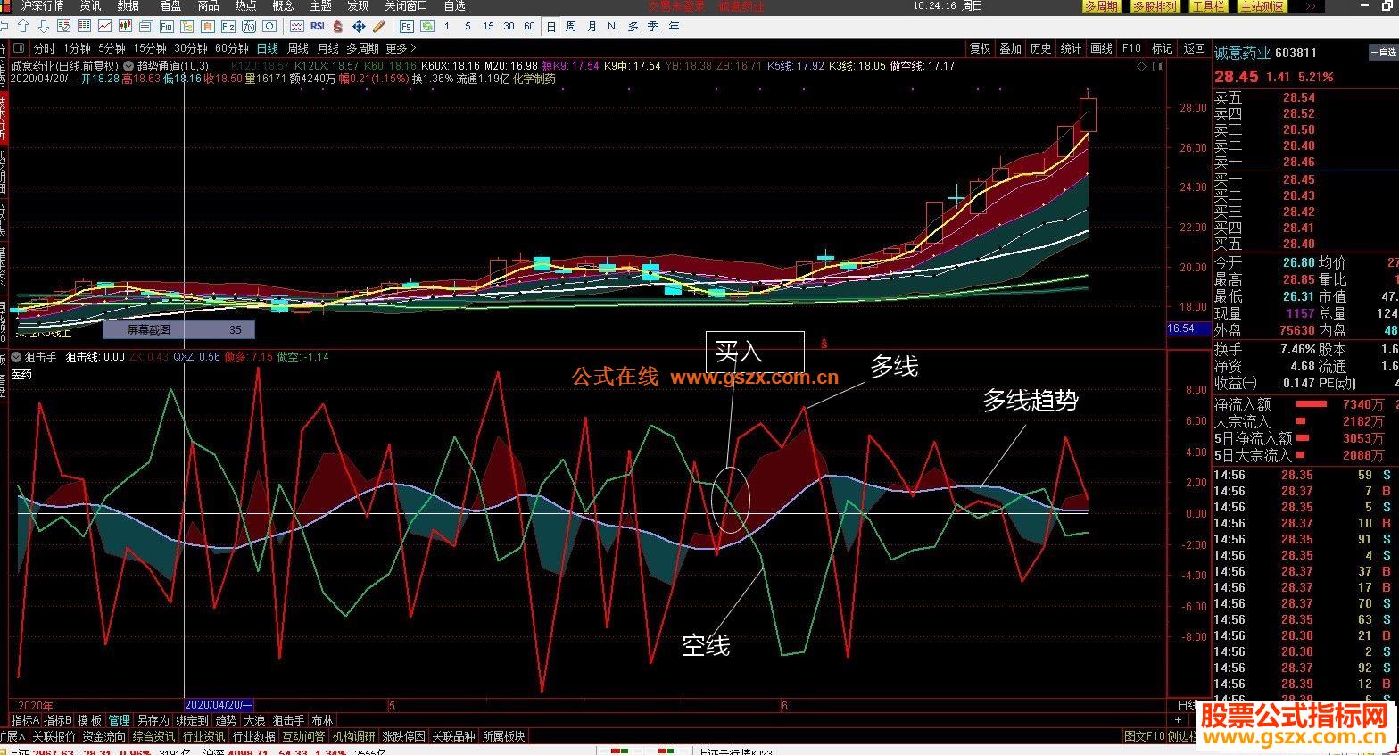Select the 布林 indicator tab
1399x755 pixels.
coord(322,720)
